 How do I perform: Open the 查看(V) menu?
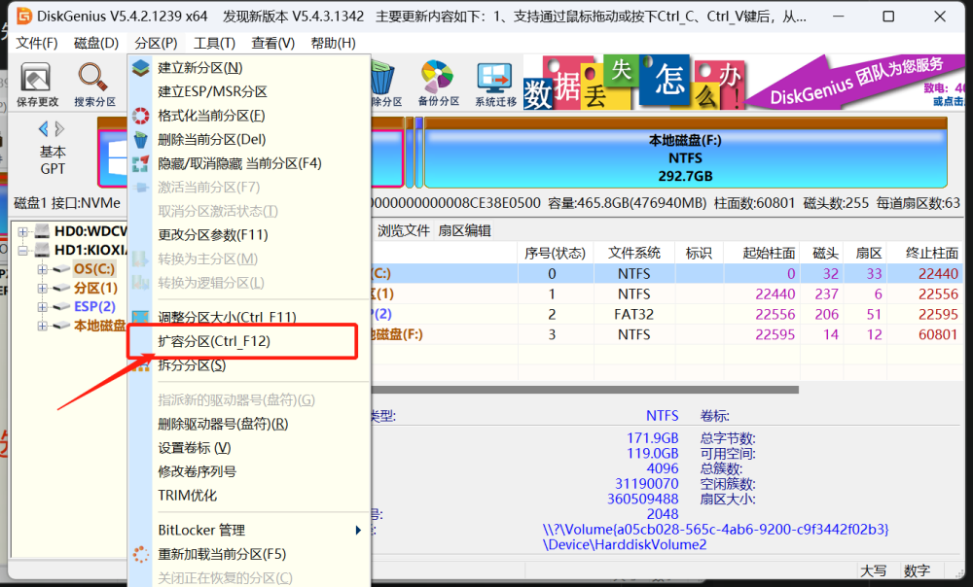pos(273,43)
